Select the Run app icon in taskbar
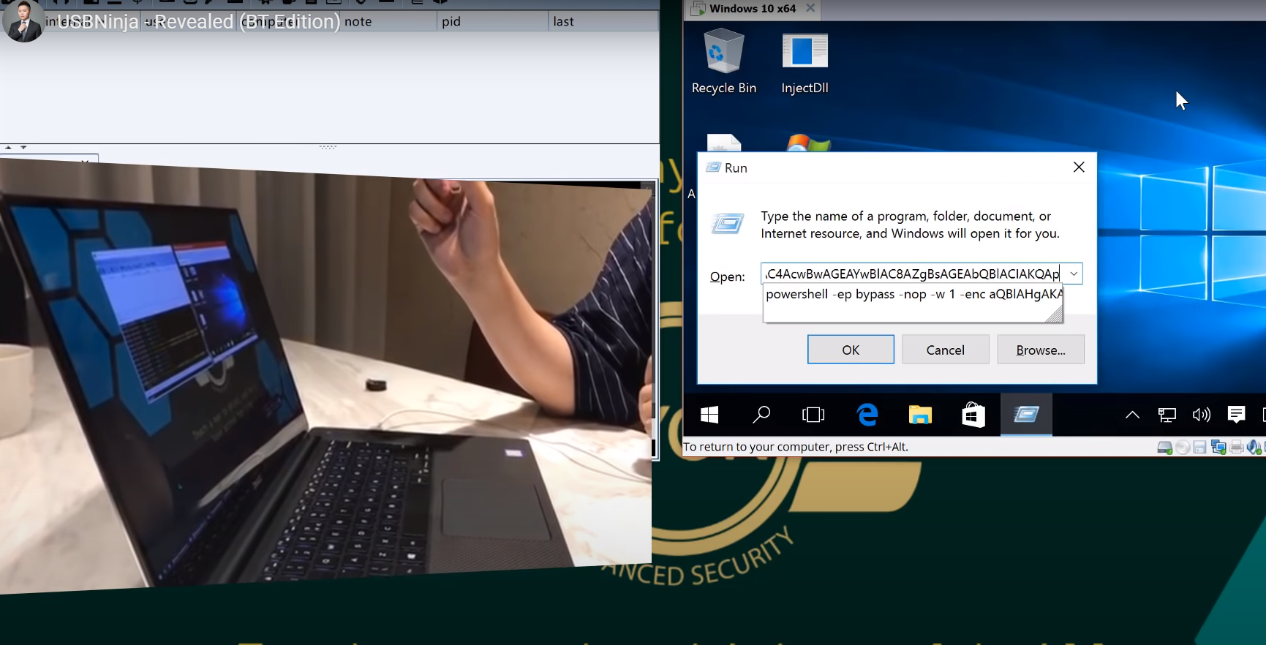 point(1026,415)
